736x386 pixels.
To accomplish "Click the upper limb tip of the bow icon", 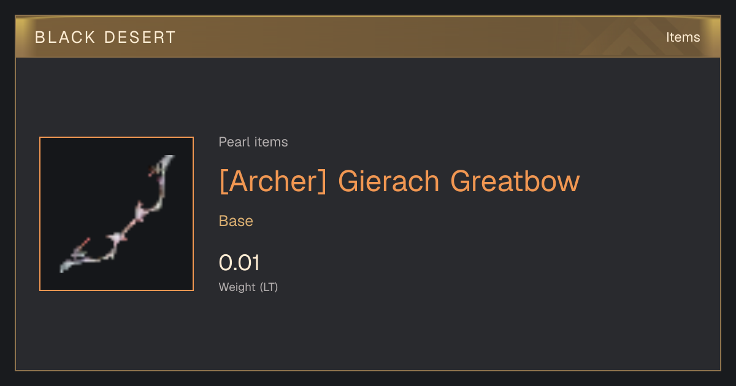I will tap(168, 162).
